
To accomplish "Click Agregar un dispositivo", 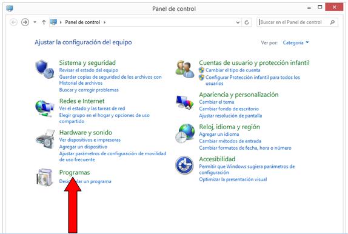I will click(83, 147).
